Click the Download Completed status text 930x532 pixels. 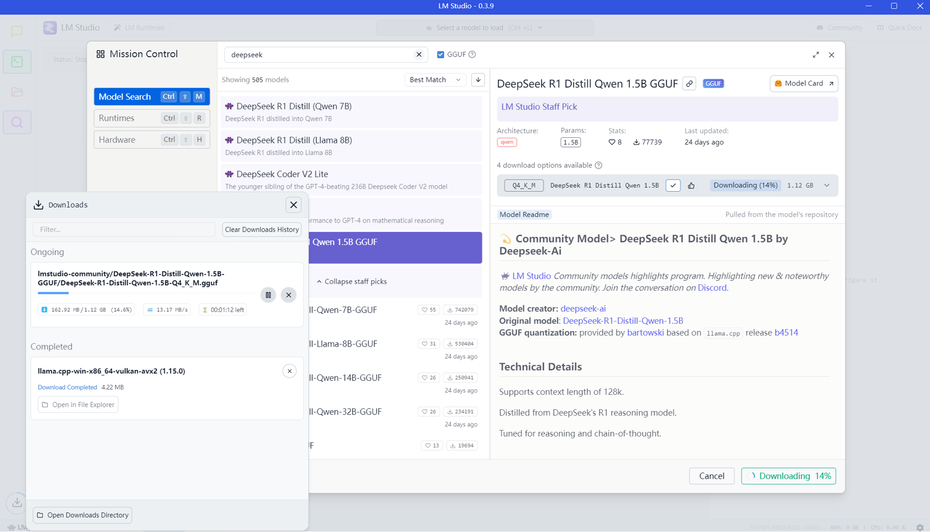[x=67, y=387]
